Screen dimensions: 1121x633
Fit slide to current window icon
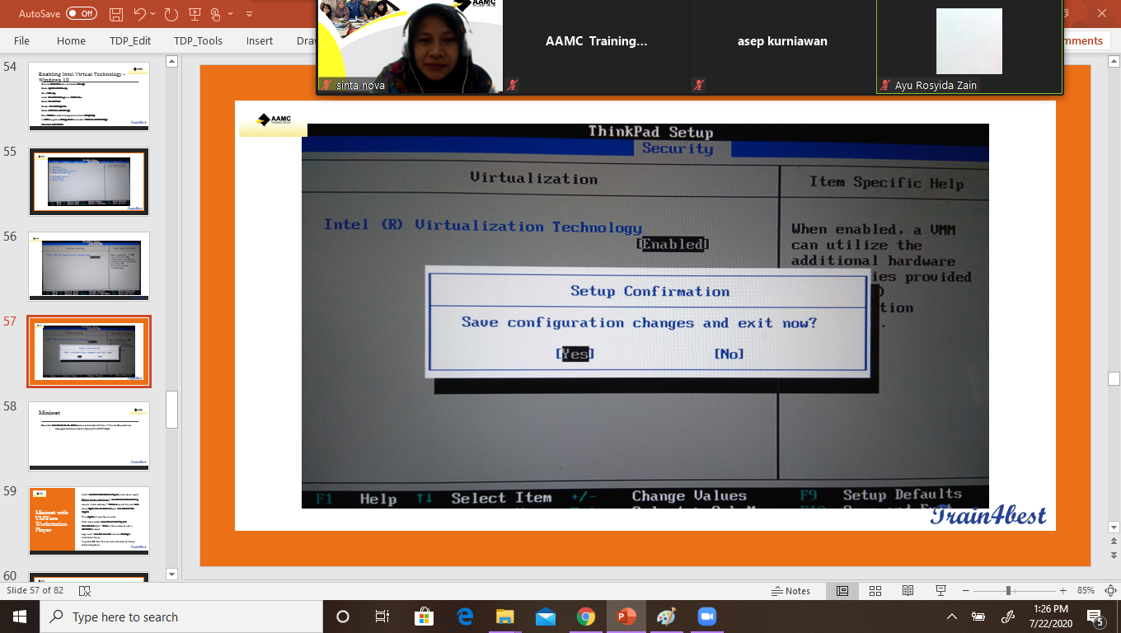[1110, 591]
